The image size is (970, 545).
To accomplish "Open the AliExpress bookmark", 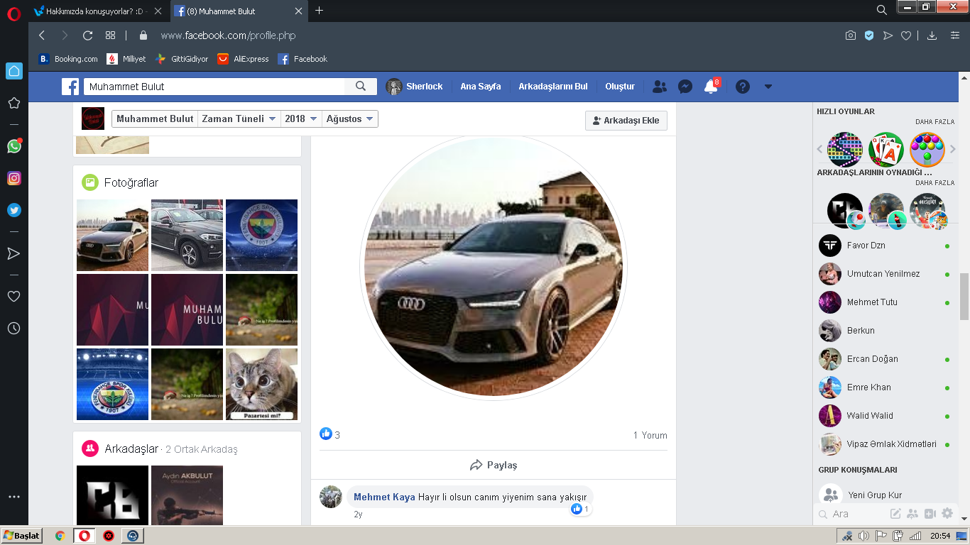I will coord(244,59).
